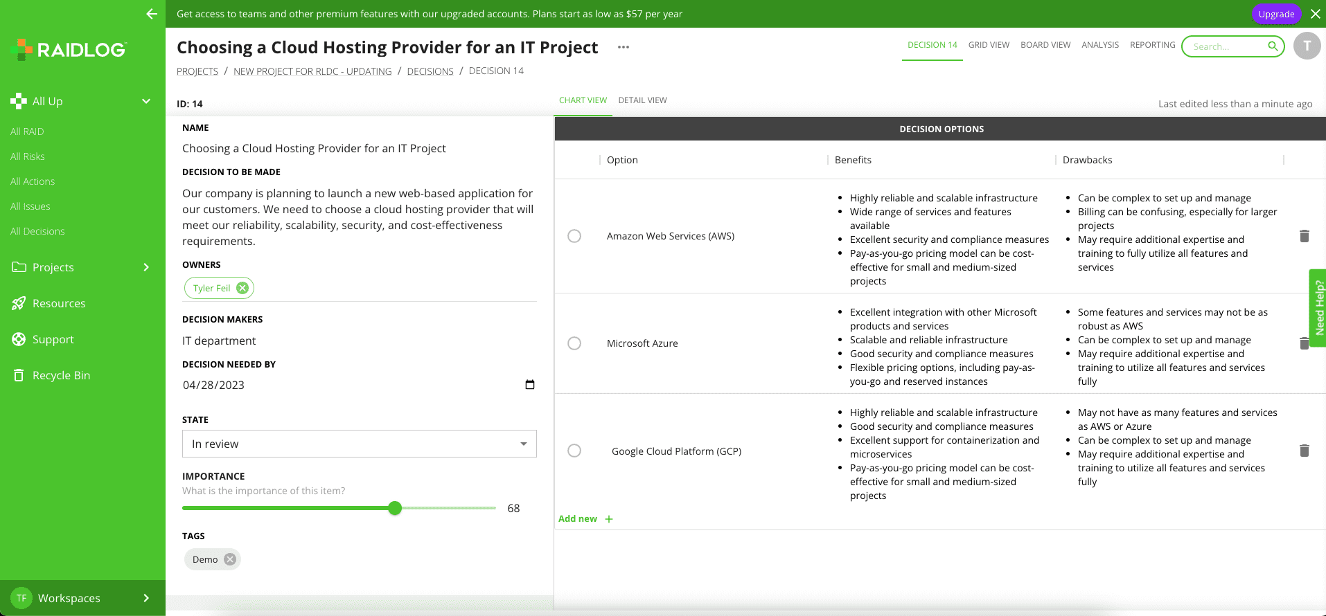Click the Drawbacks column header
The image size is (1326, 616).
click(x=1087, y=160)
